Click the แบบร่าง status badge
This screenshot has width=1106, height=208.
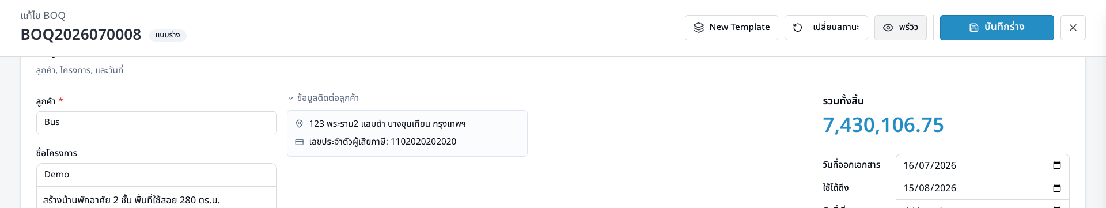(168, 35)
